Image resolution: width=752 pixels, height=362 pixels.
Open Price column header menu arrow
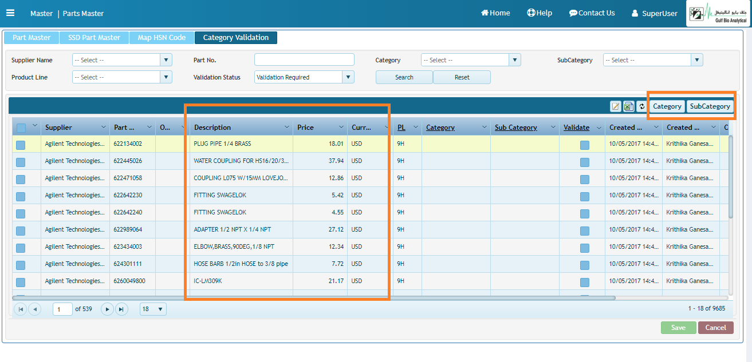click(341, 127)
